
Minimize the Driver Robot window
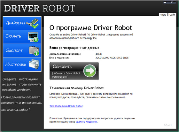click(x=166, y=2)
